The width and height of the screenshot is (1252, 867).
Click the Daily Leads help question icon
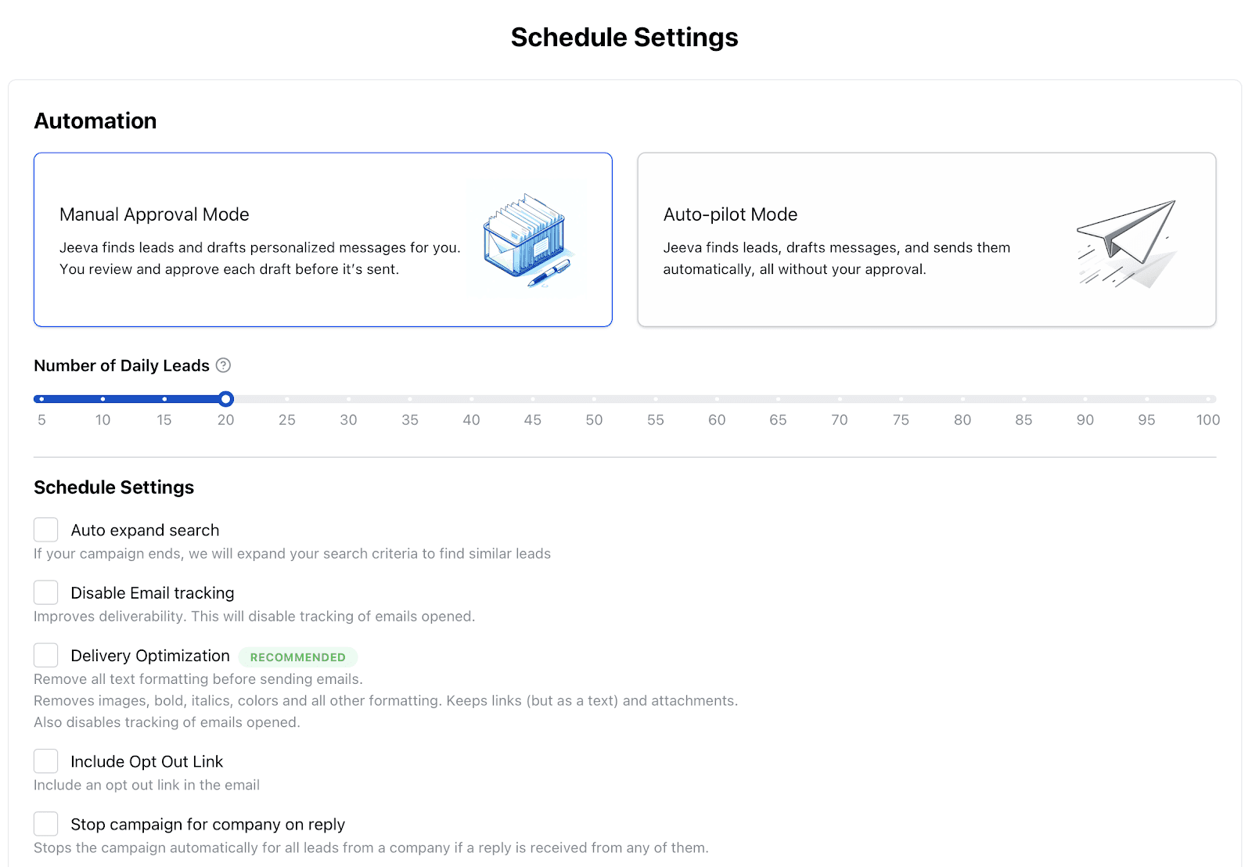pos(223,365)
